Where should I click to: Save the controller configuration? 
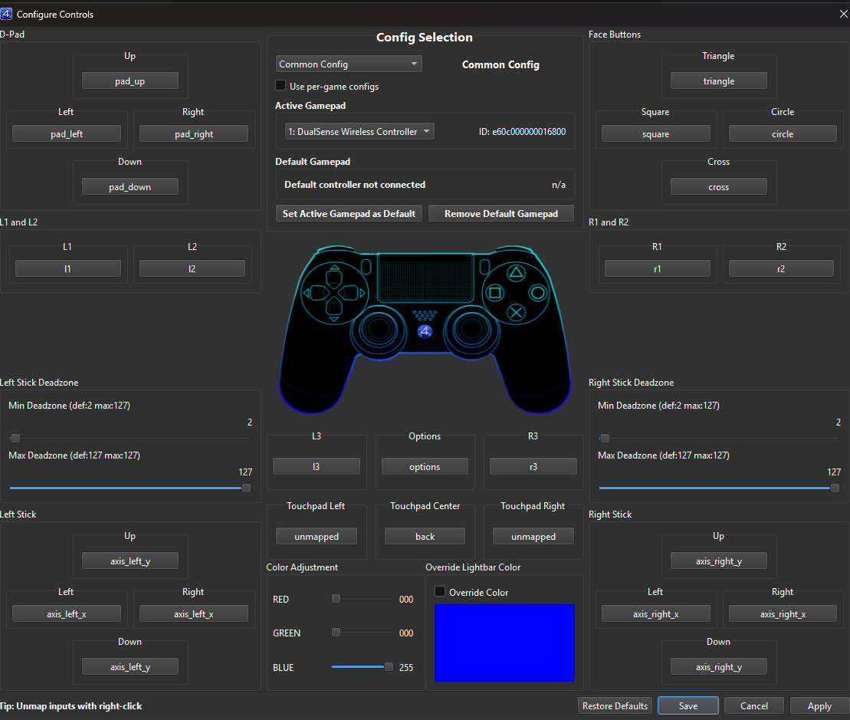pos(688,706)
